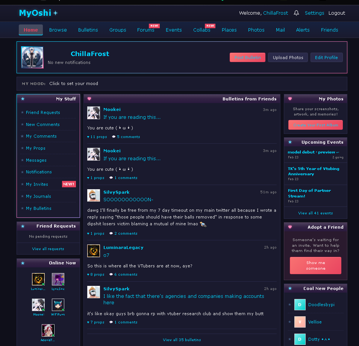Click View all 35 bulletins
This screenshot has width=359, height=346.
[x=182, y=340]
